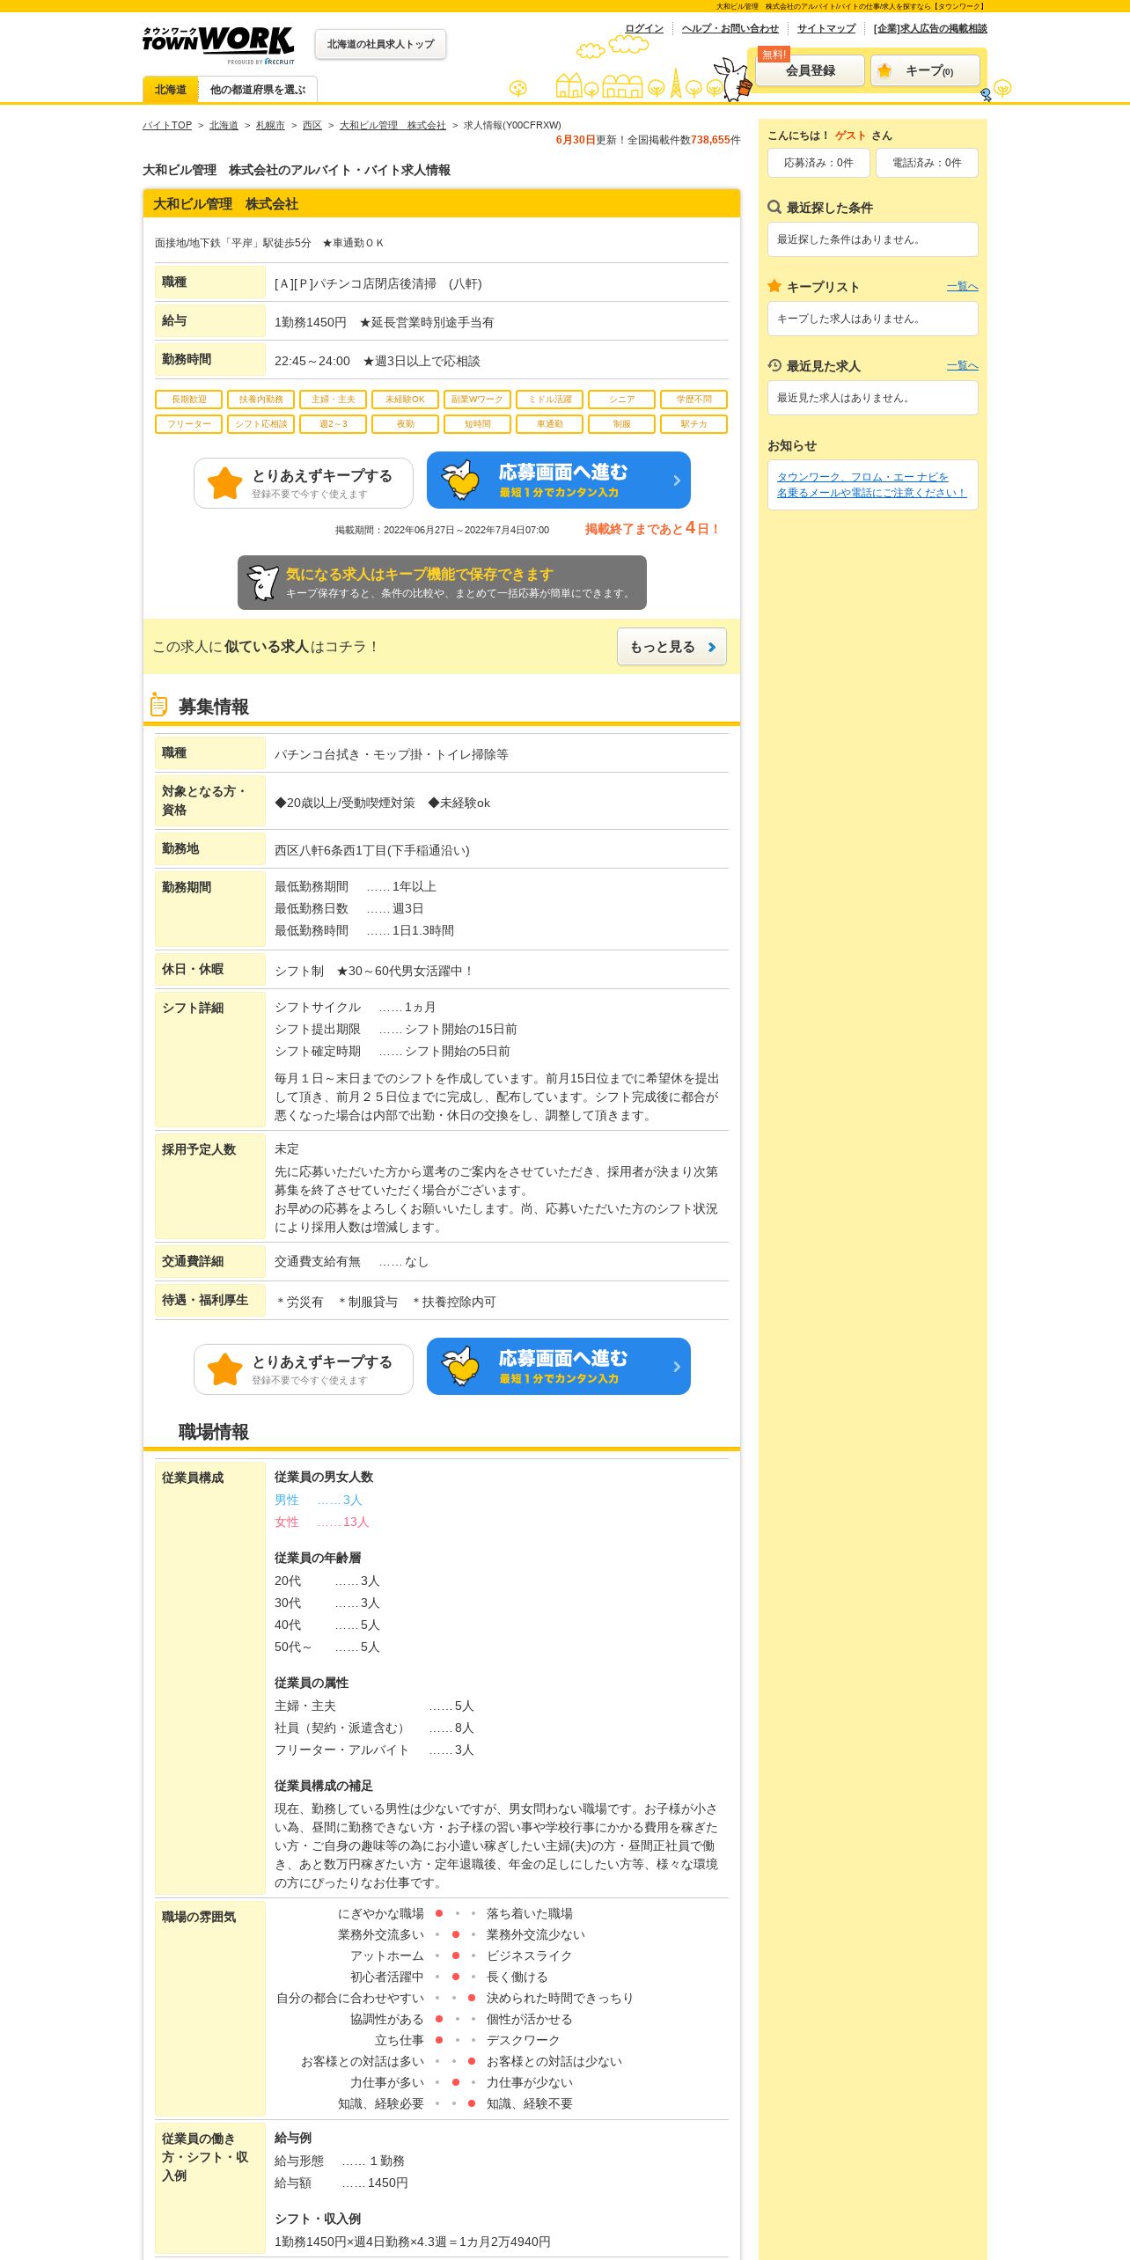
Task: Click the 制服 tag
Action: 622,424
